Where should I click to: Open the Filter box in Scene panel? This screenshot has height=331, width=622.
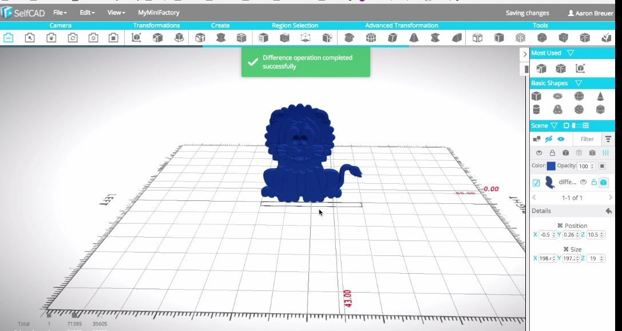click(x=587, y=139)
